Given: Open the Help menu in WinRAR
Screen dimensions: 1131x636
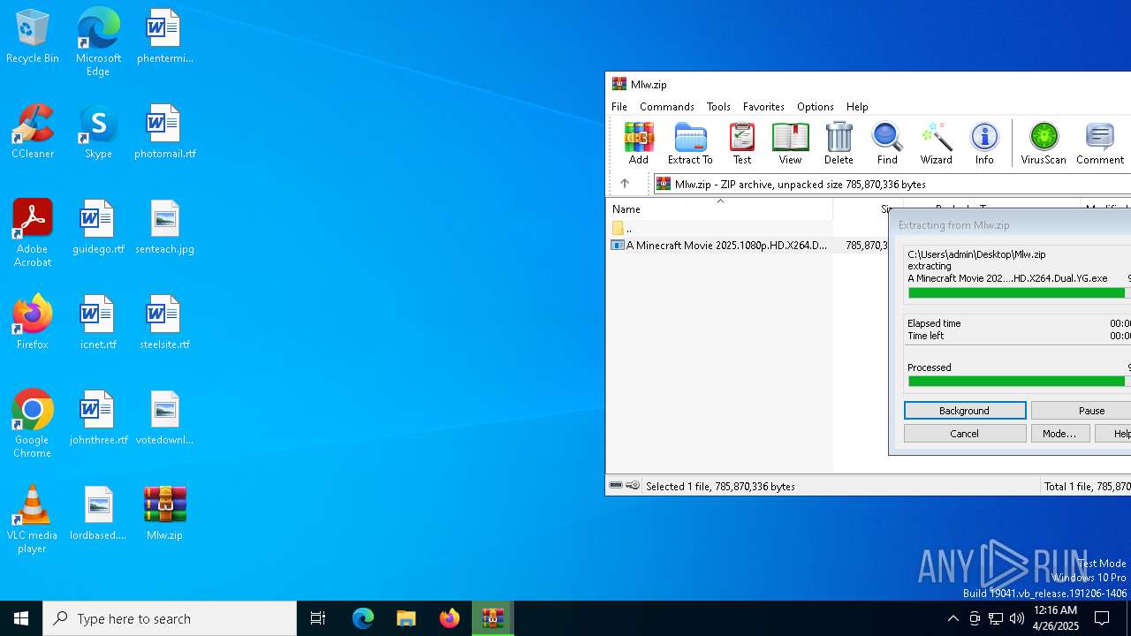Looking at the screenshot, I should 857,106.
